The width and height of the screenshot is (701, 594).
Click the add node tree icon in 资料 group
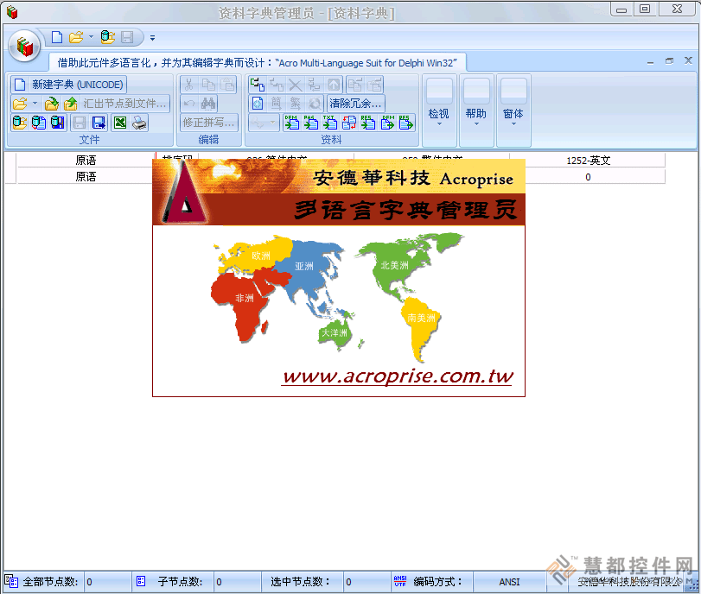tap(258, 85)
